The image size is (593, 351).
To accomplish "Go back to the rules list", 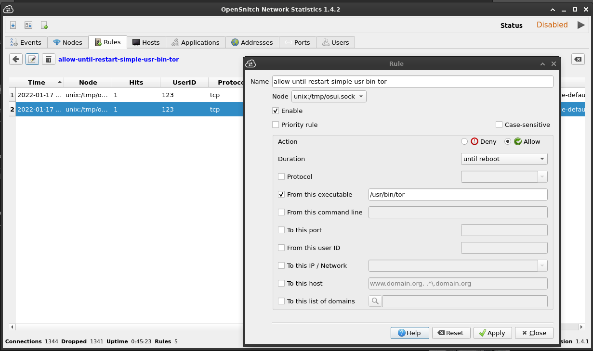I will (16, 59).
